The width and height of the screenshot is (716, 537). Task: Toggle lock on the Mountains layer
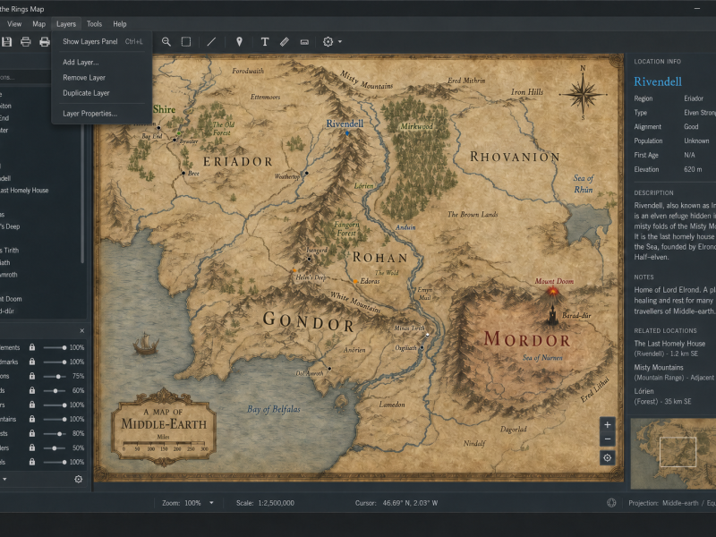coord(32,419)
